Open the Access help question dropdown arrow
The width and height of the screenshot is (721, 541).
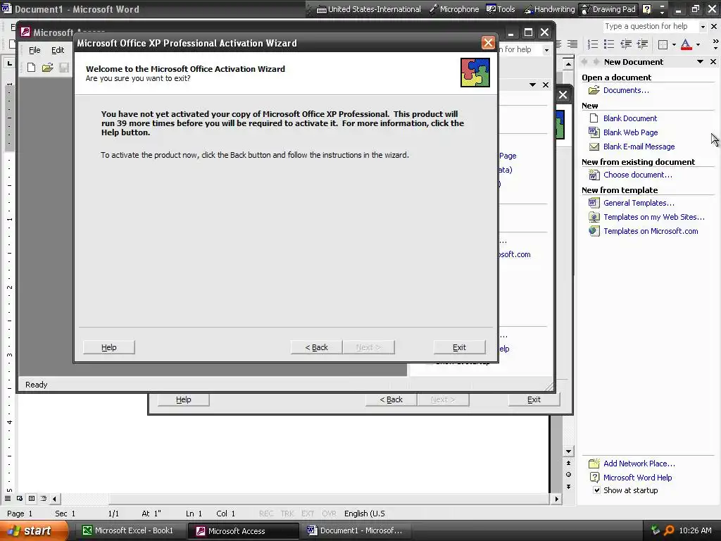pos(546,50)
